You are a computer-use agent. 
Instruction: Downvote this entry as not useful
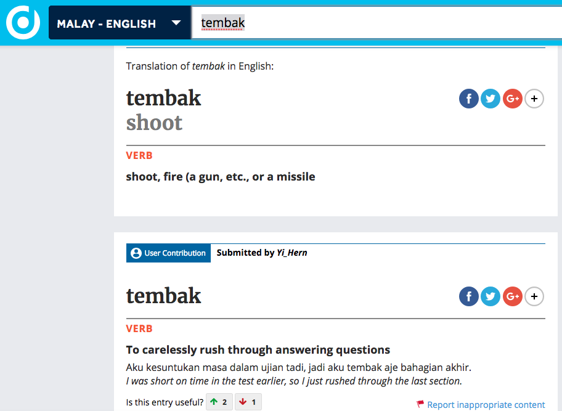click(248, 402)
